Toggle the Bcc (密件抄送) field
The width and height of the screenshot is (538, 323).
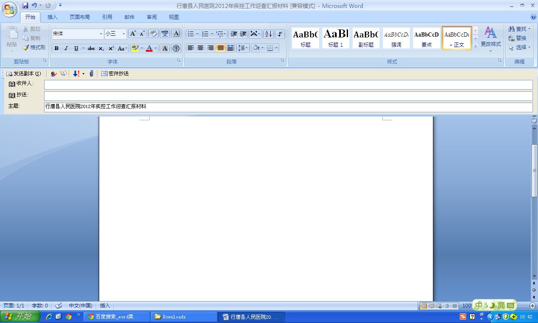pos(115,74)
